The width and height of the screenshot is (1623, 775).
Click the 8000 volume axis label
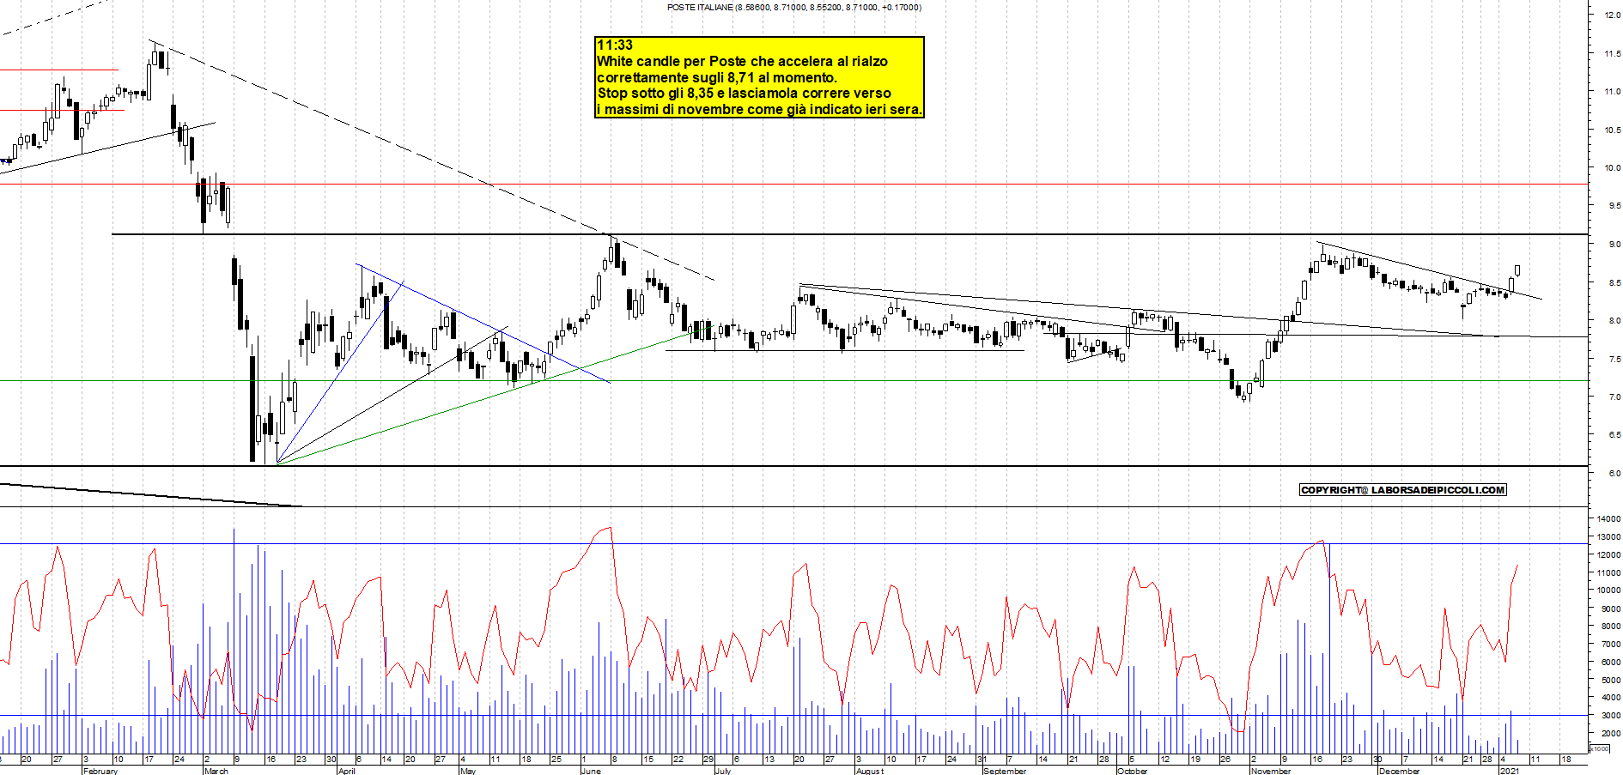click(x=1611, y=627)
